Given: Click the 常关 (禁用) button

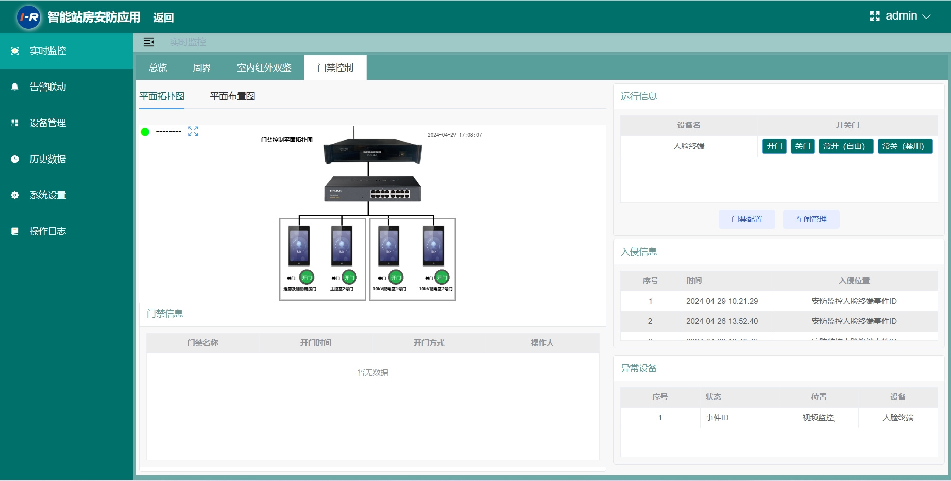Looking at the screenshot, I should point(905,146).
